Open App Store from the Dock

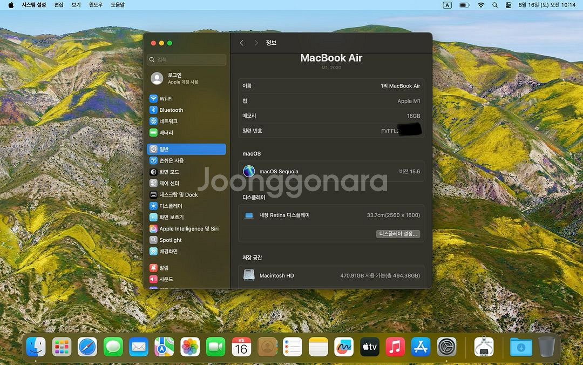(421, 347)
